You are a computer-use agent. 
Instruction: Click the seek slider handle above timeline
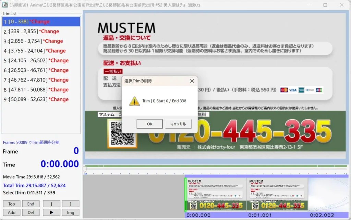coord(85,169)
